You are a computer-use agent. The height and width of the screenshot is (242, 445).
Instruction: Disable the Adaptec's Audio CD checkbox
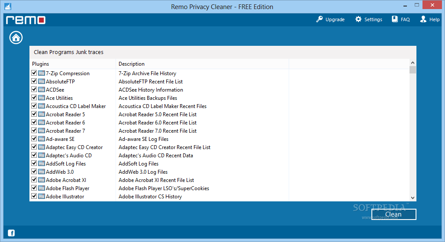(34, 155)
